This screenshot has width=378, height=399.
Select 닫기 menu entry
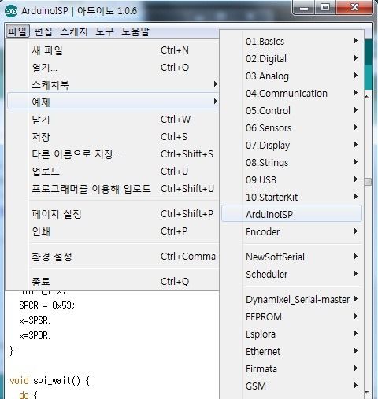pyautogui.click(x=113, y=120)
